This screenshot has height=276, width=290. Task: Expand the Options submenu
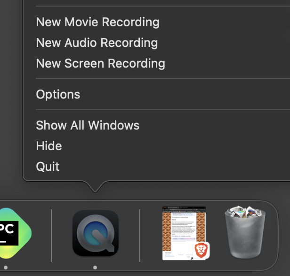coord(58,94)
